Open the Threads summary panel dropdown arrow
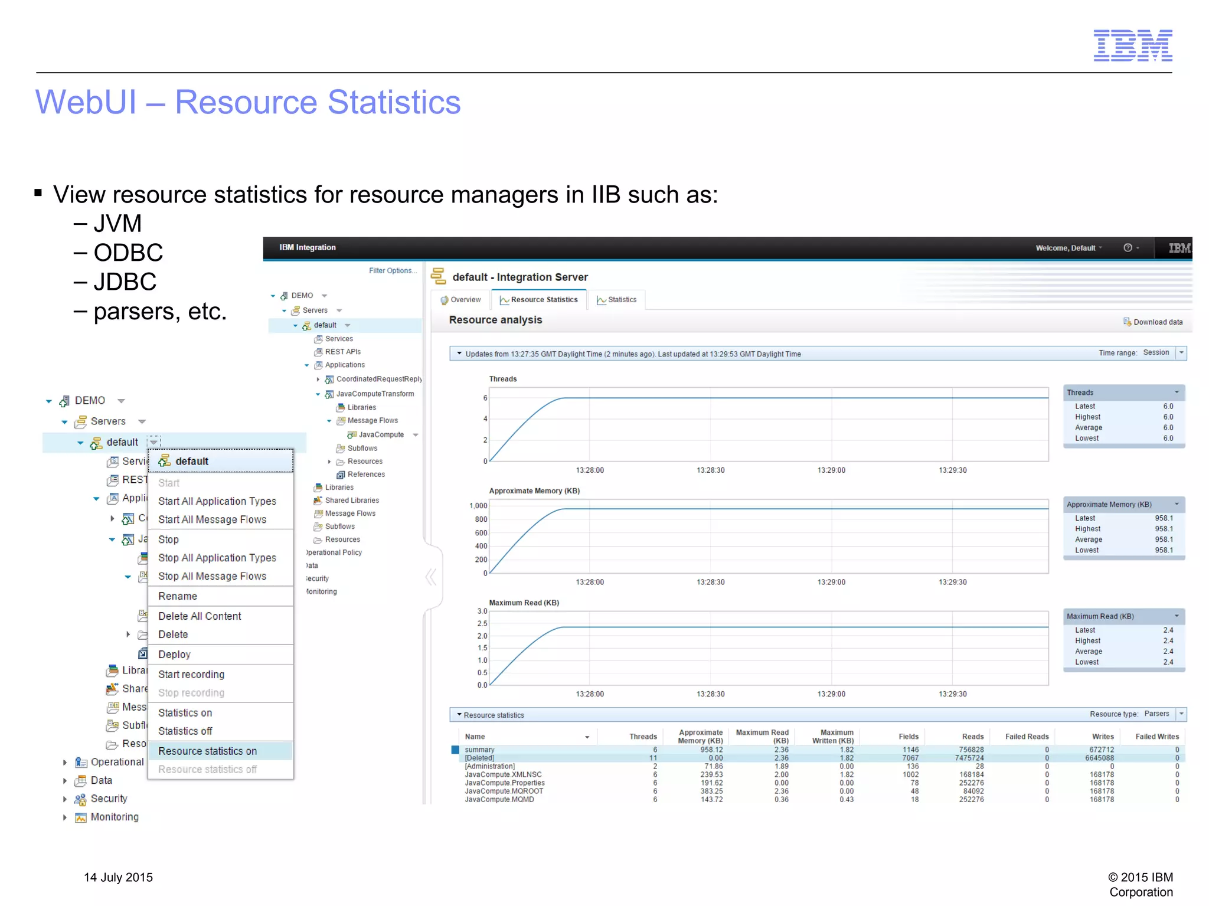 (x=1177, y=393)
